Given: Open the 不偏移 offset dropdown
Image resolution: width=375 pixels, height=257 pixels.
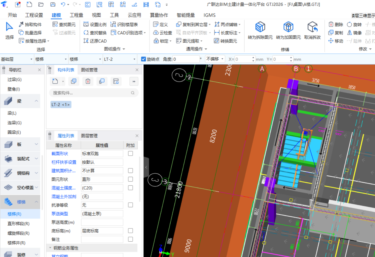Looking at the screenshot, I should 215,59.
